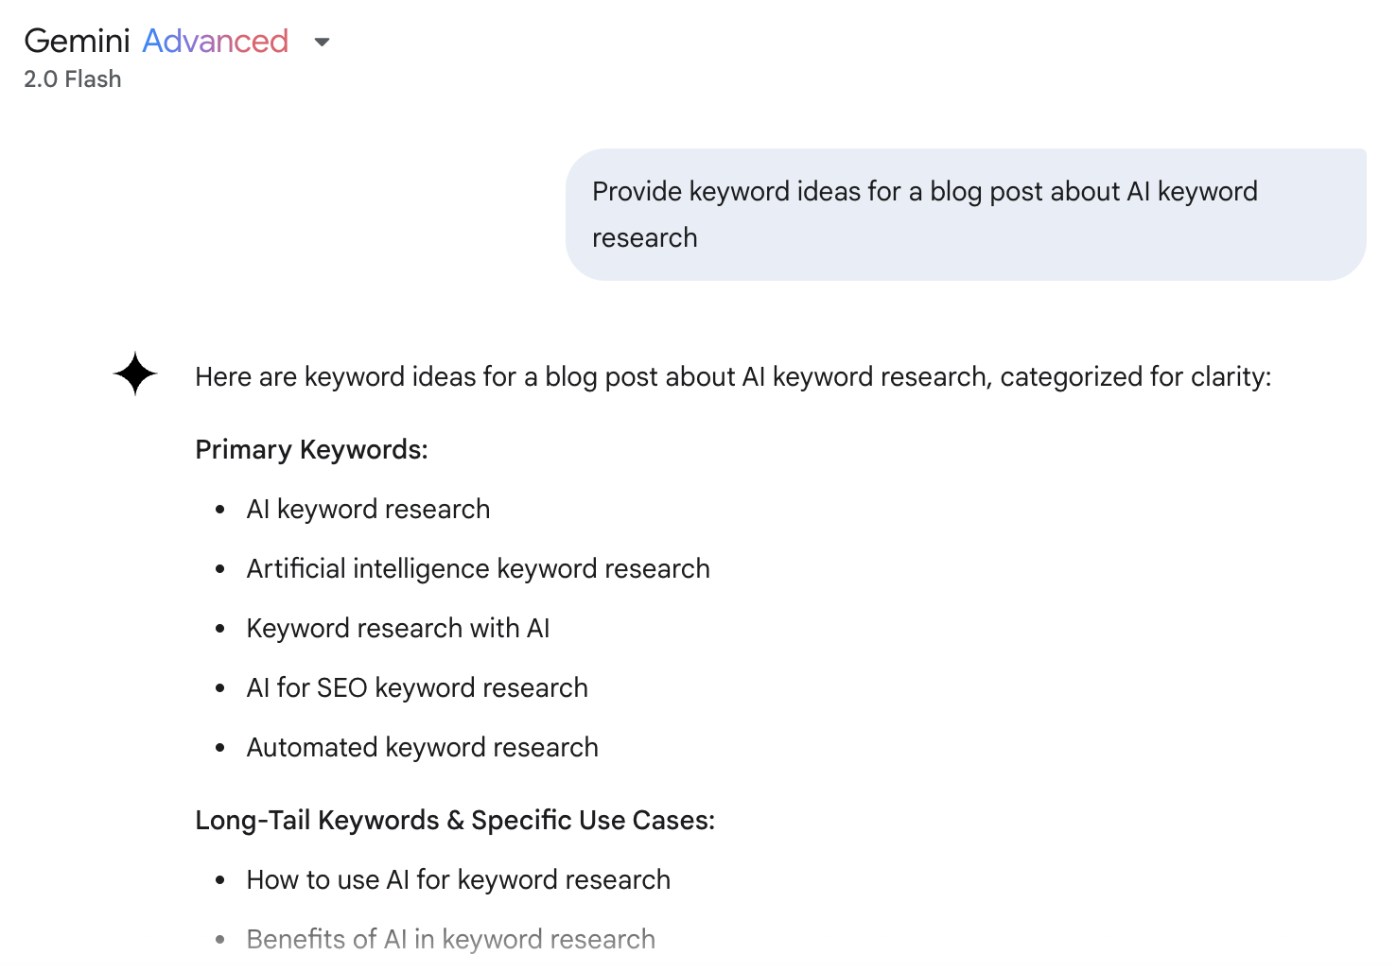Click the AI for SEO keyword research entry
The width and height of the screenshot is (1397, 972).
[417, 687]
